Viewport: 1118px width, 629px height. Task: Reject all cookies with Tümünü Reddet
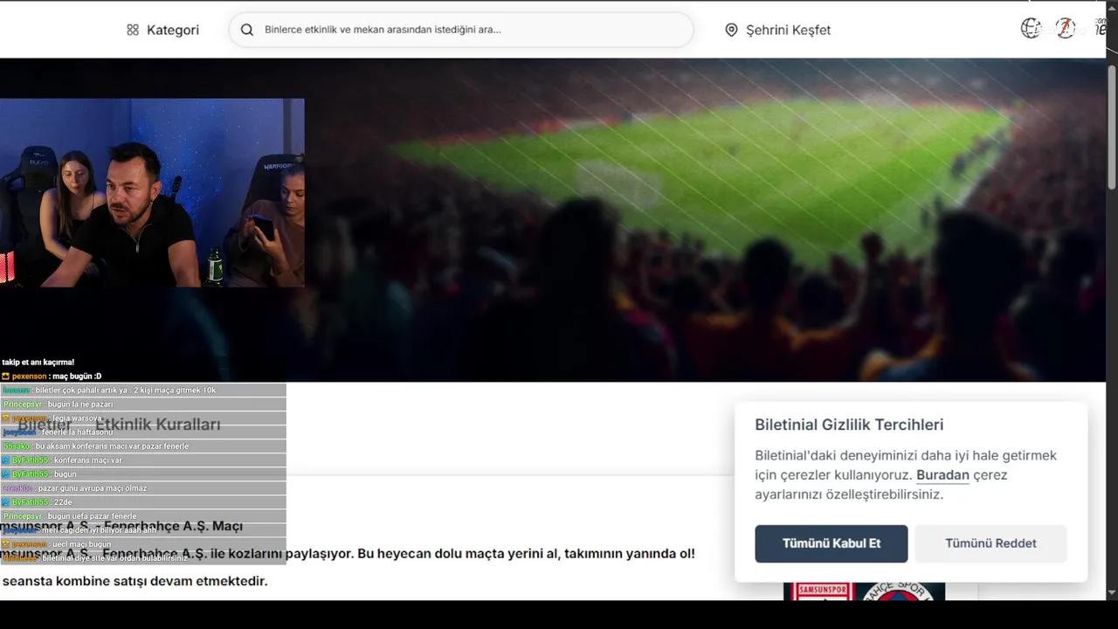[x=990, y=543]
